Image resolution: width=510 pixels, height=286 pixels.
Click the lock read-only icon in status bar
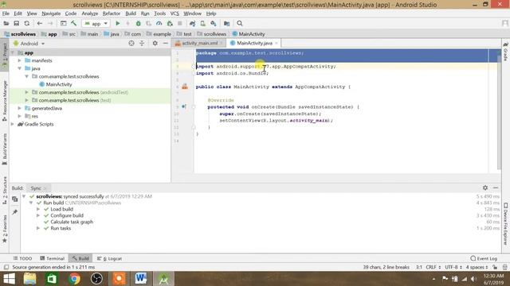pyautogui.click(x=495, y=267)
